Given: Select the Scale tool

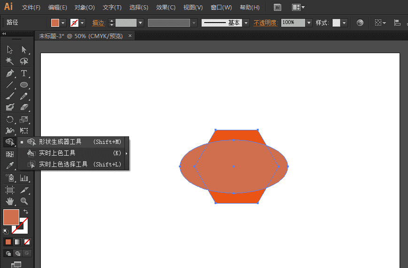Looking at the screenshot, I should [24, 119].
